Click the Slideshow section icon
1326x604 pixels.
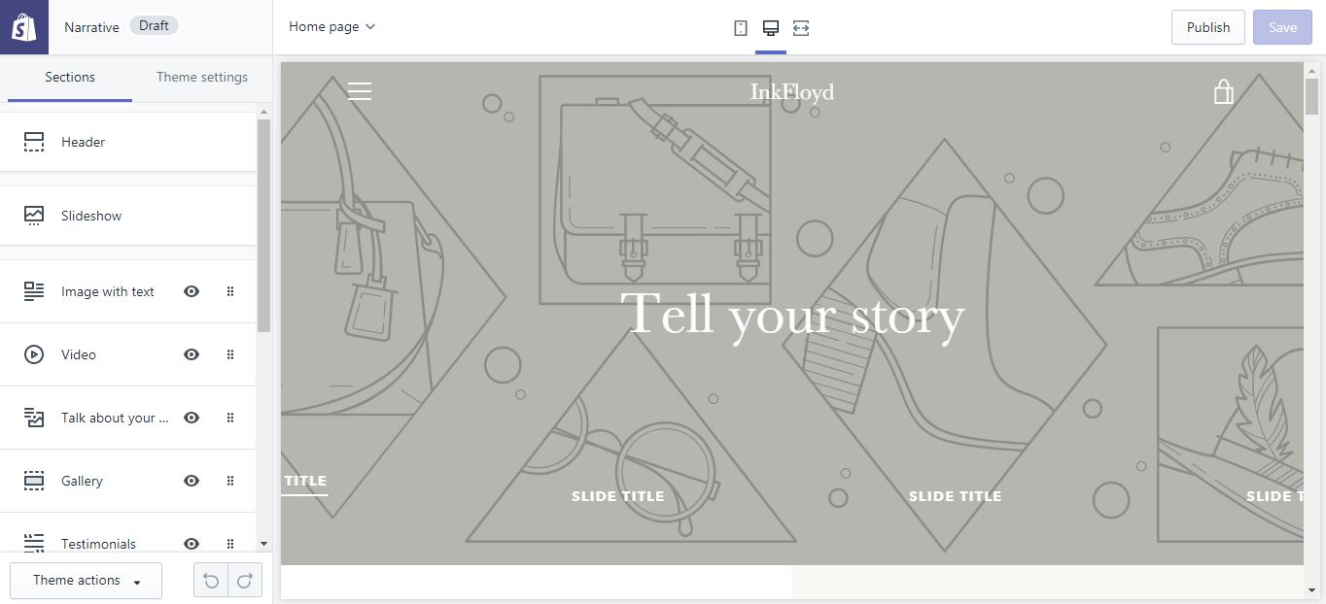click(34, 216)
